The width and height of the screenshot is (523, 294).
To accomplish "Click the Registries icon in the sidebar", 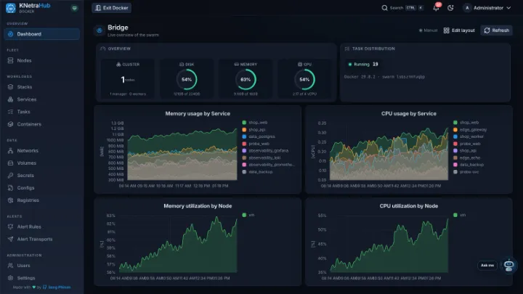I will point(11,200).
